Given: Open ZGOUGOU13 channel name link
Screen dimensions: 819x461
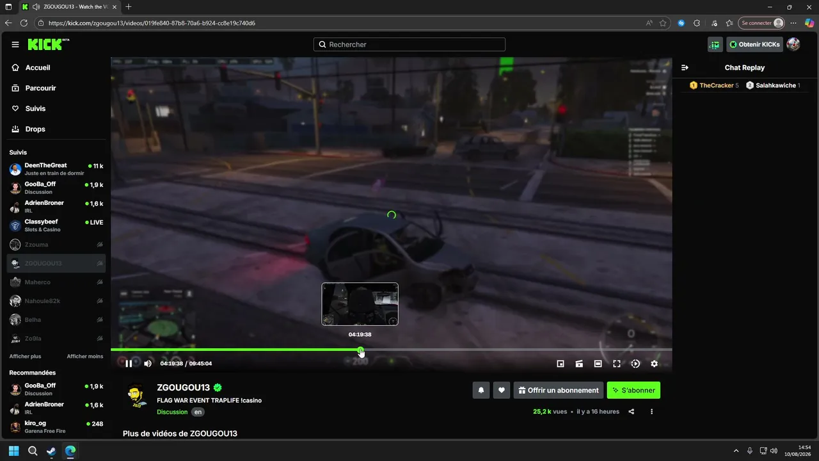Looking at the screenshot, I should click(184, 387).
